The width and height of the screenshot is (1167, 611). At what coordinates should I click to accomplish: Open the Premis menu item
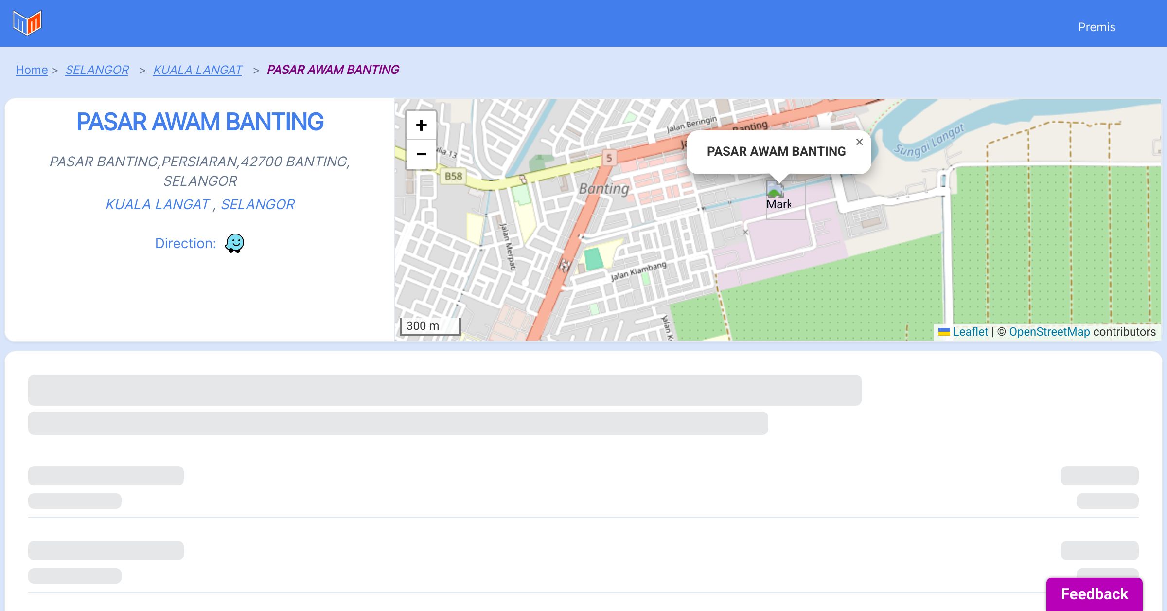tap(1096, 27)
